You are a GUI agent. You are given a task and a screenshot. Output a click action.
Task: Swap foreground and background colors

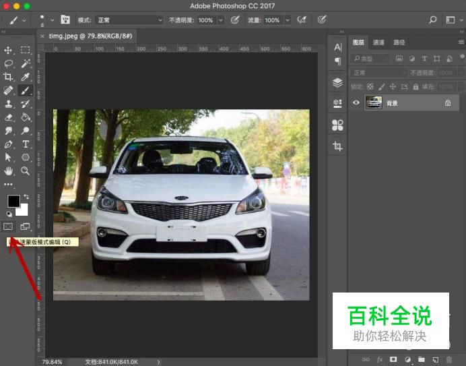(26, 197)
